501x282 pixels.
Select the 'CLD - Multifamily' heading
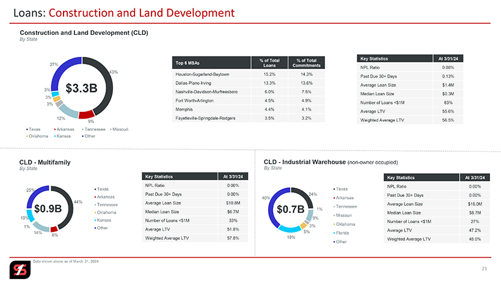45,163
